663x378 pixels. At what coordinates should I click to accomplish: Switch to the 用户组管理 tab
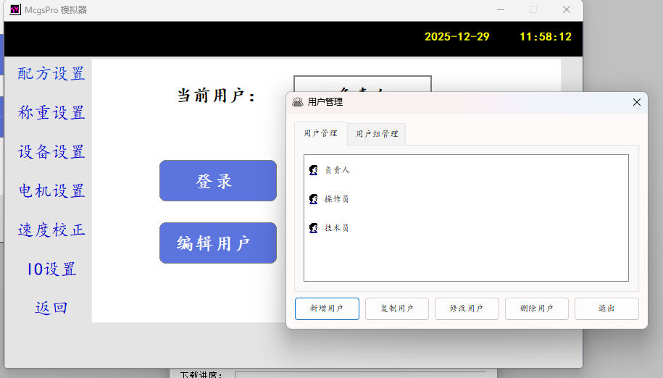(x=377, y=134)
